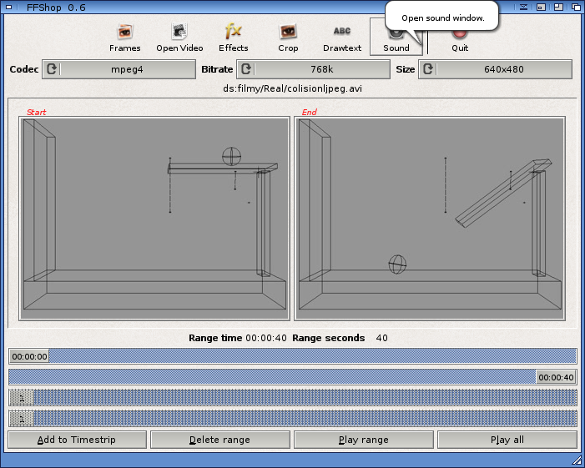Screen dimensions: 585x468
Task: Select the Start frame preview thumbnail
Action: (154, 219)
